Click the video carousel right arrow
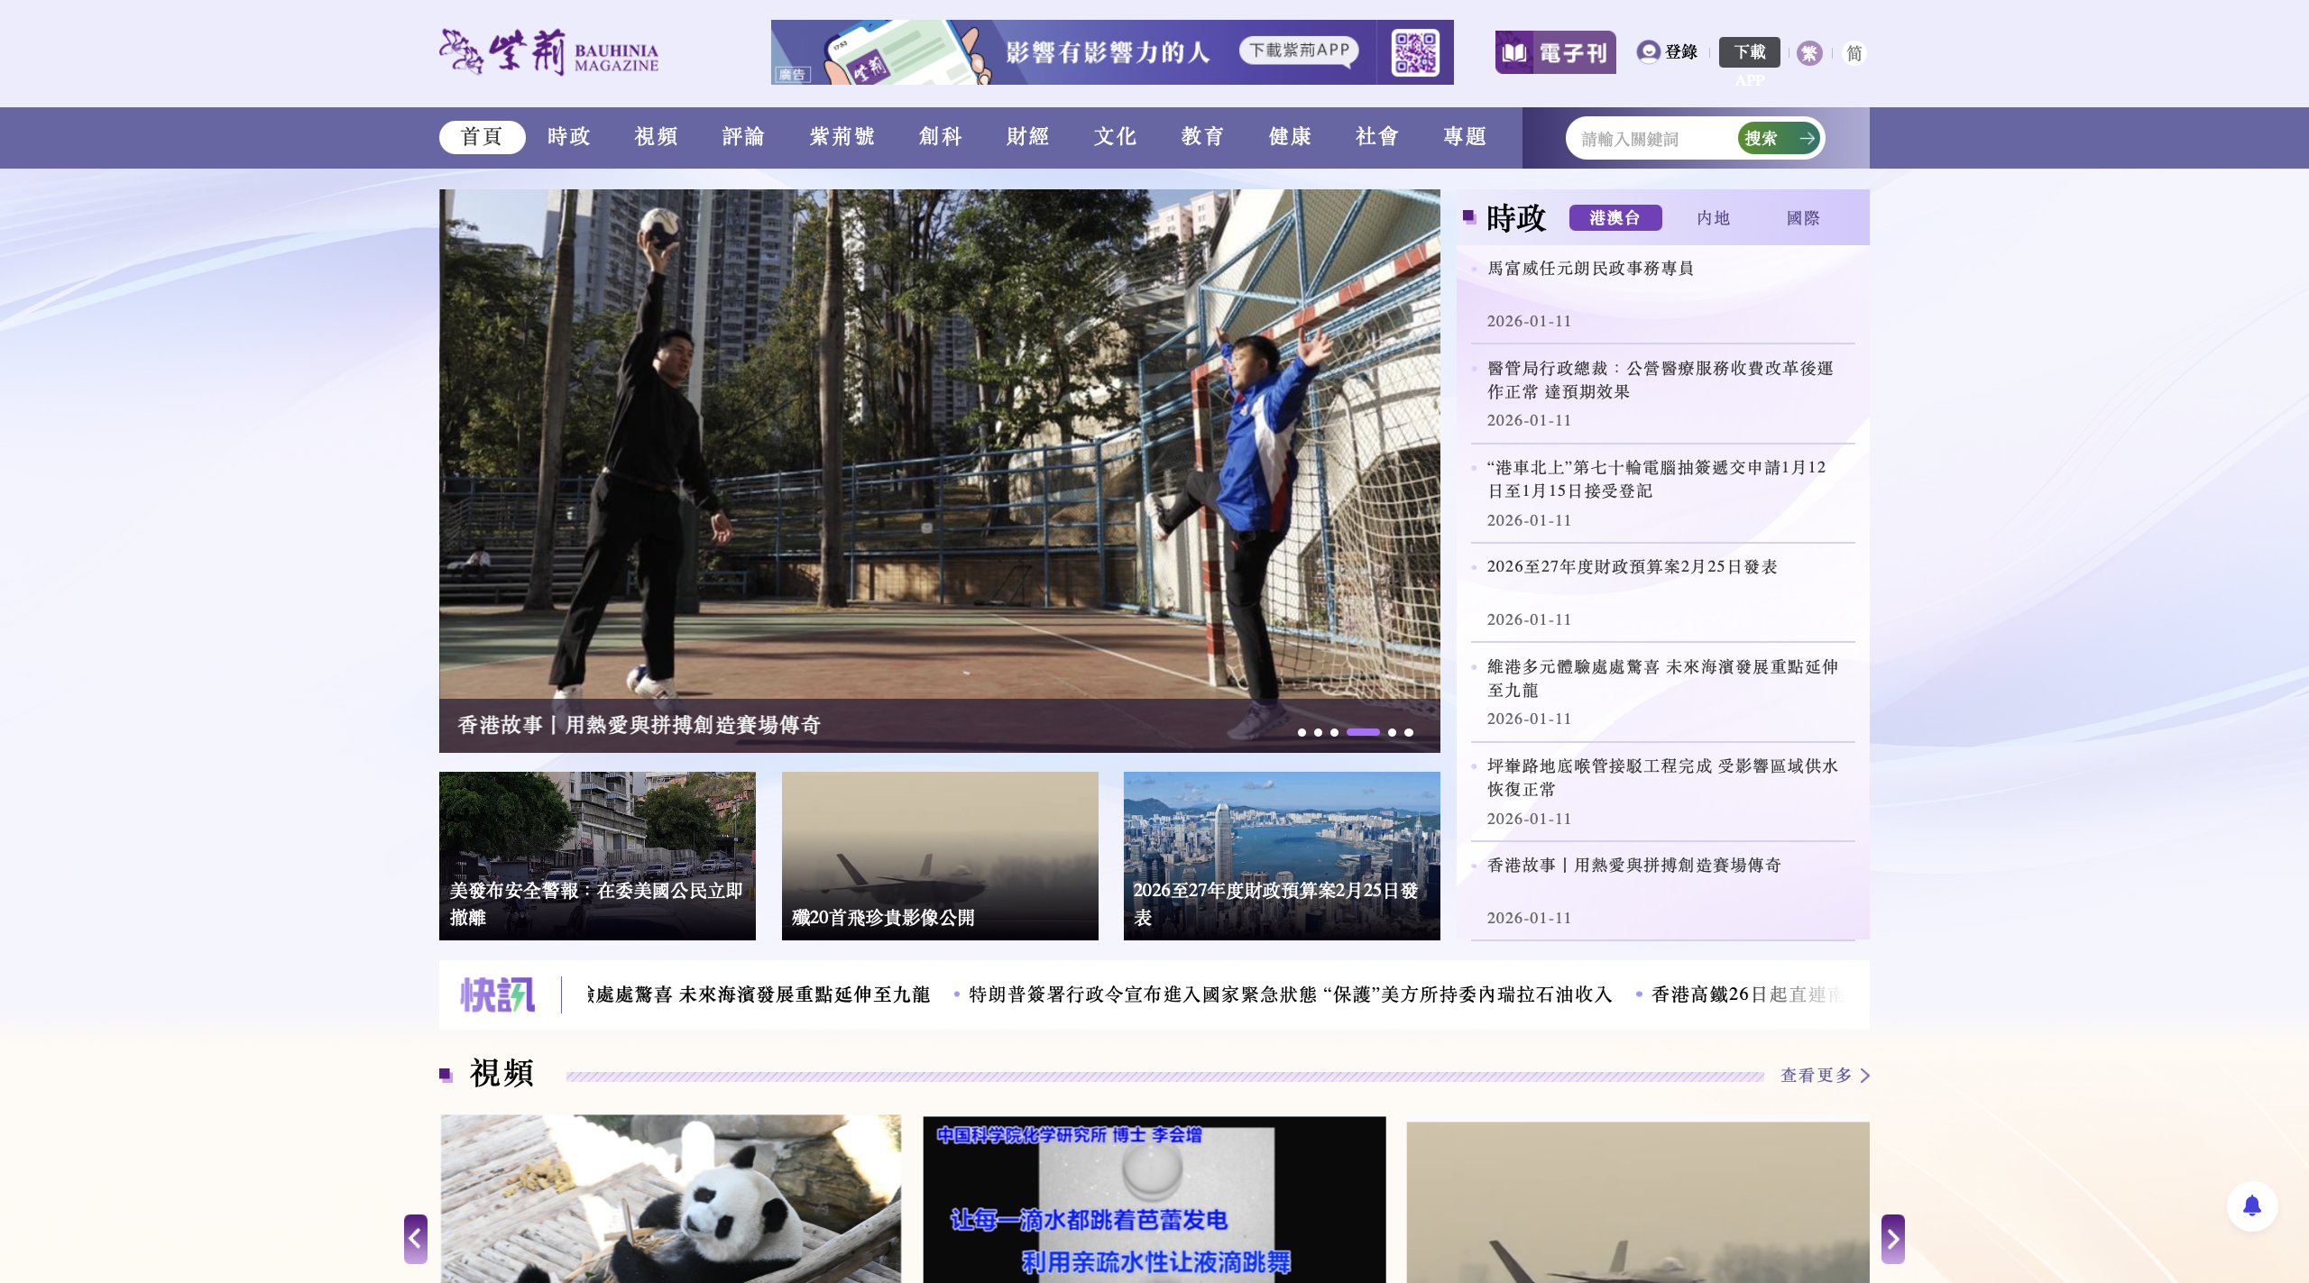The width and height of the screenshot is (2309, 1283). tap(1892, 1239)
